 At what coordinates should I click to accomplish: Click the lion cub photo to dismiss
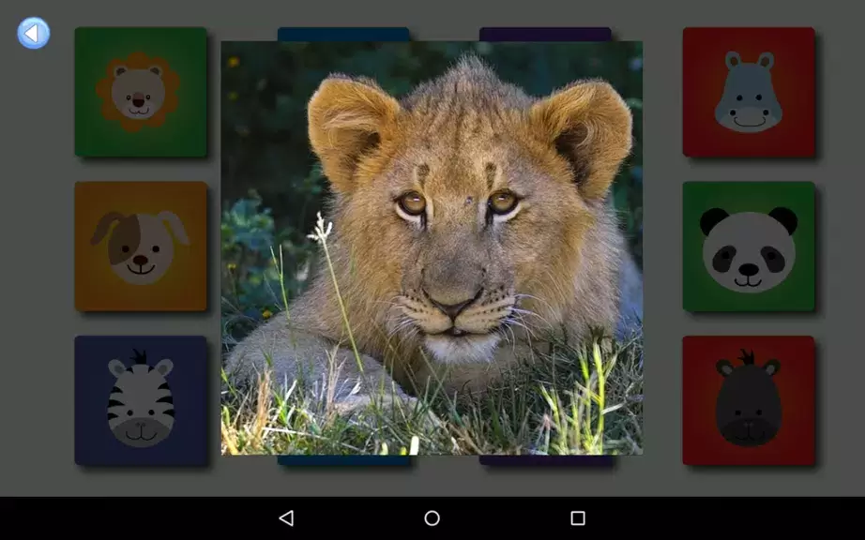(432, 247)
